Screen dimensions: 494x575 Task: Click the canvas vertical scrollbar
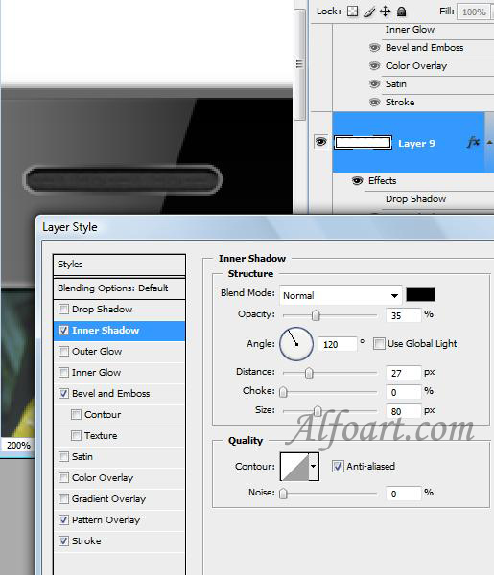300,64
